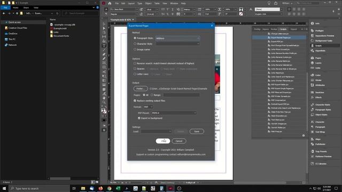Open the Pages panel icon
Screen dimensions: 342x192
[x=312, y=58]
